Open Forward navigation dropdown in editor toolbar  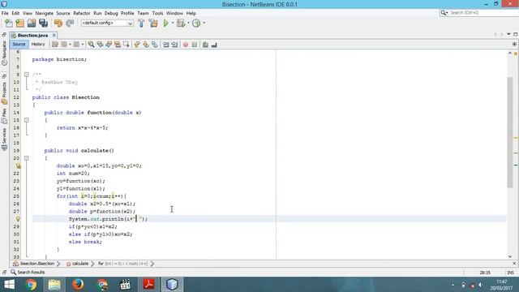[x=83, y=45]
